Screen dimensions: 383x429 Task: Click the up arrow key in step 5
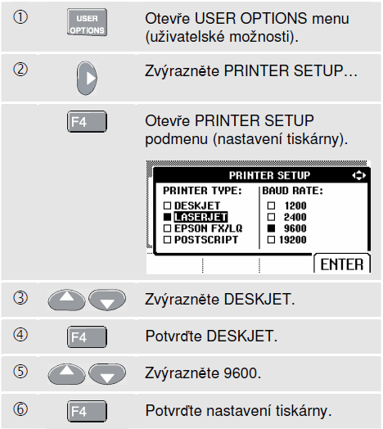coord(66,374)
